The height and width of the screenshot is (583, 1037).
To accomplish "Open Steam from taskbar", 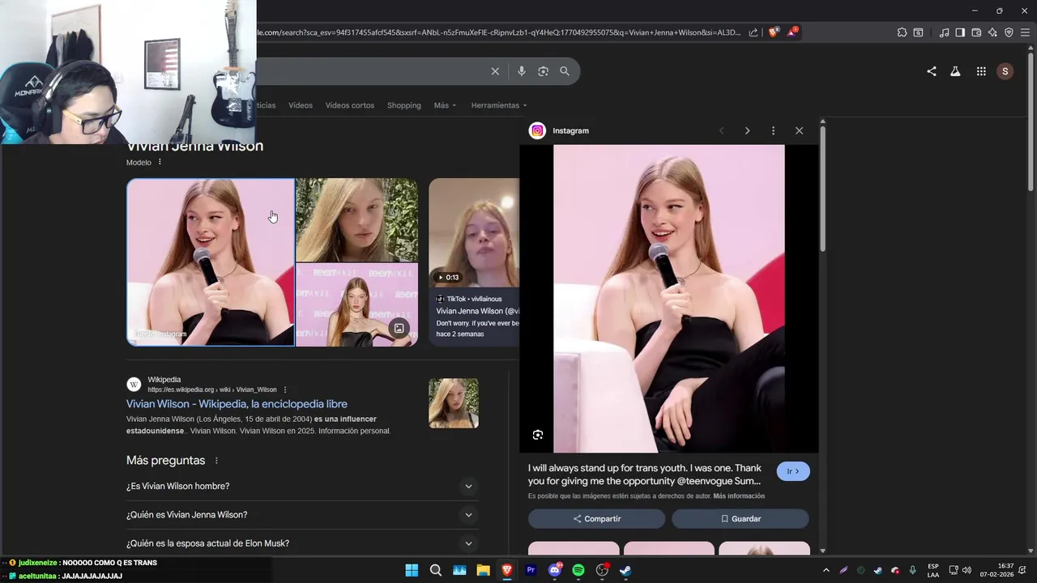I will (625, 570).
